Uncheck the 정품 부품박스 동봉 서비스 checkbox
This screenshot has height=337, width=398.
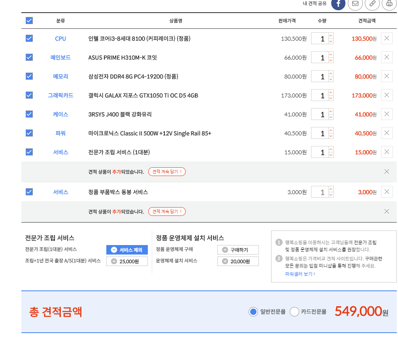(29, 192)
